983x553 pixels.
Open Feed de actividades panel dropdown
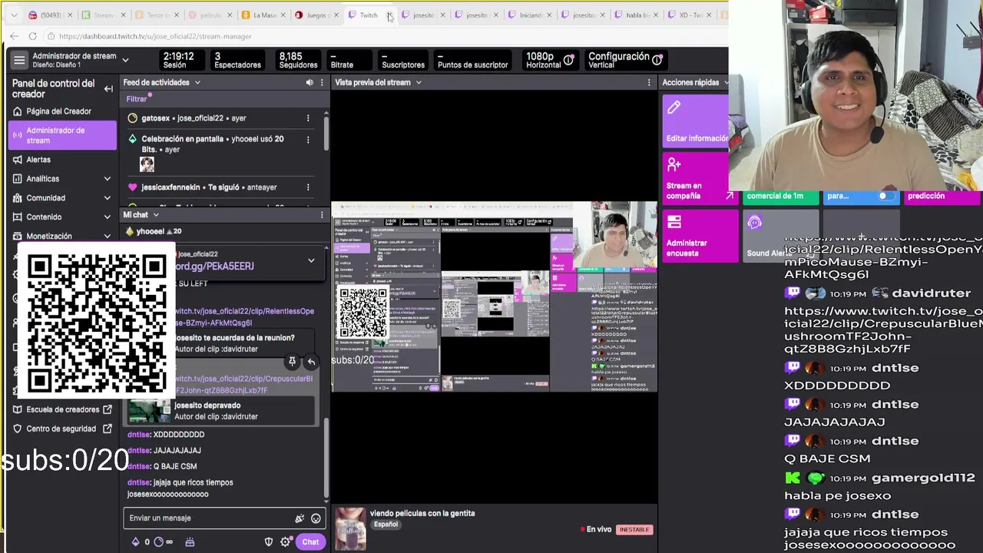(x=197, y=82)
